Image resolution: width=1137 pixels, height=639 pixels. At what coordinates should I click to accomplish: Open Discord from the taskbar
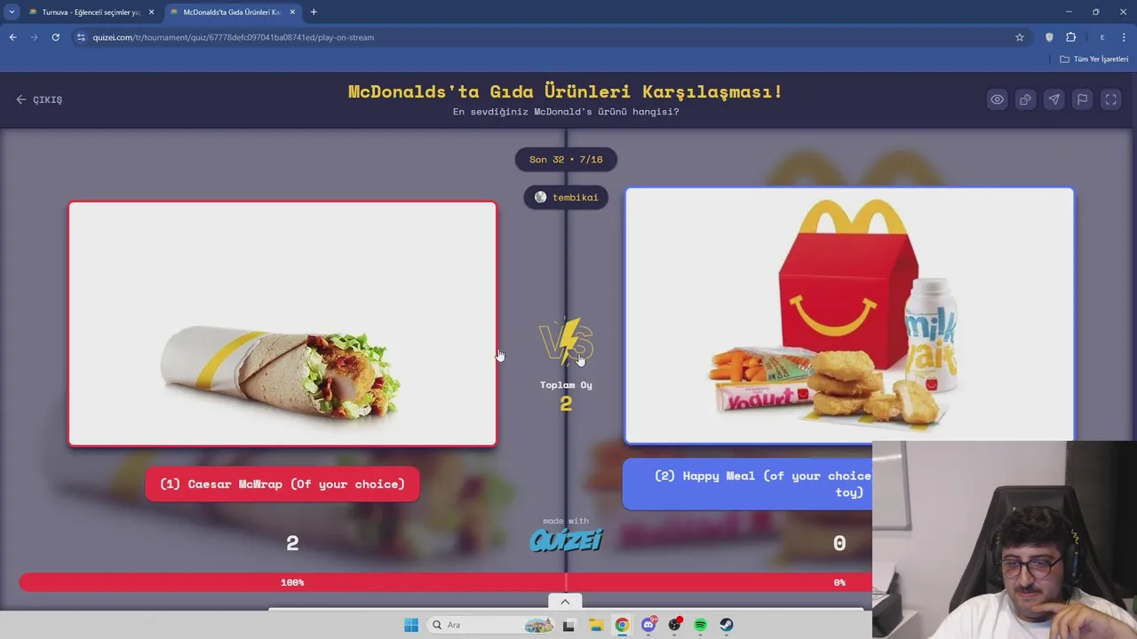click(648, 625)
